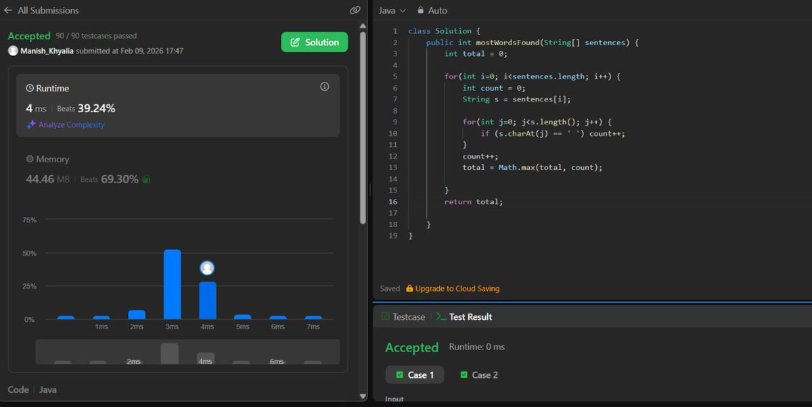Click 'return total;' code line
This screenshot has width=812, height=407.
tap(474, 201)
